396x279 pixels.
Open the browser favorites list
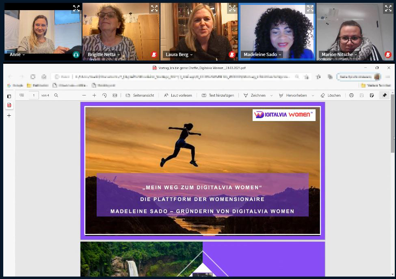[318, 77]
